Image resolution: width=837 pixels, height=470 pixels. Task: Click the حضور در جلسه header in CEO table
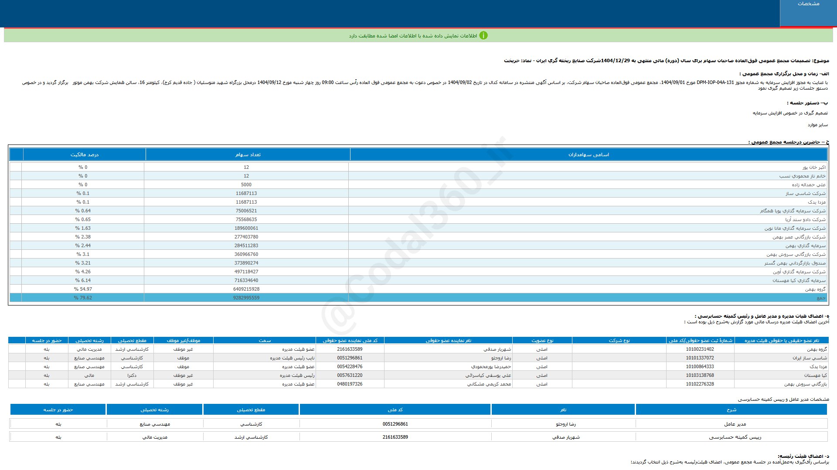coord(58,410)
